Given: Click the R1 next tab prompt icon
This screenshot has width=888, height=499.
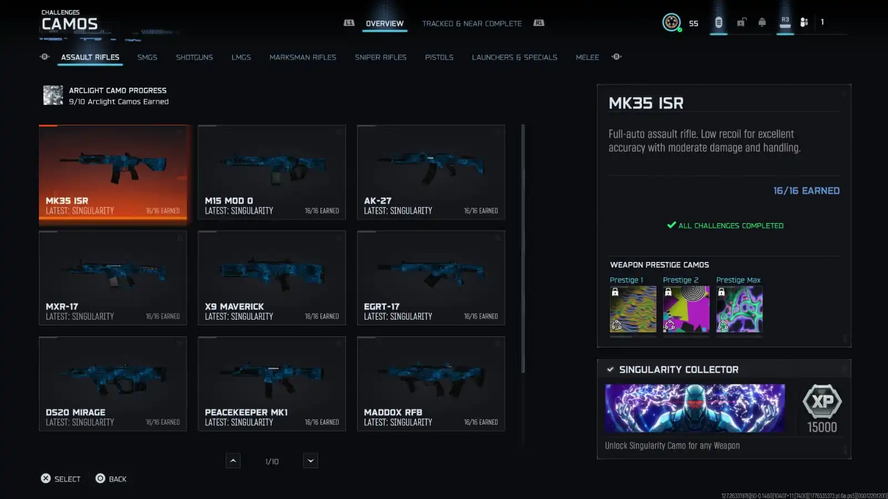Looking at the screenshot, I should (539, 23).
